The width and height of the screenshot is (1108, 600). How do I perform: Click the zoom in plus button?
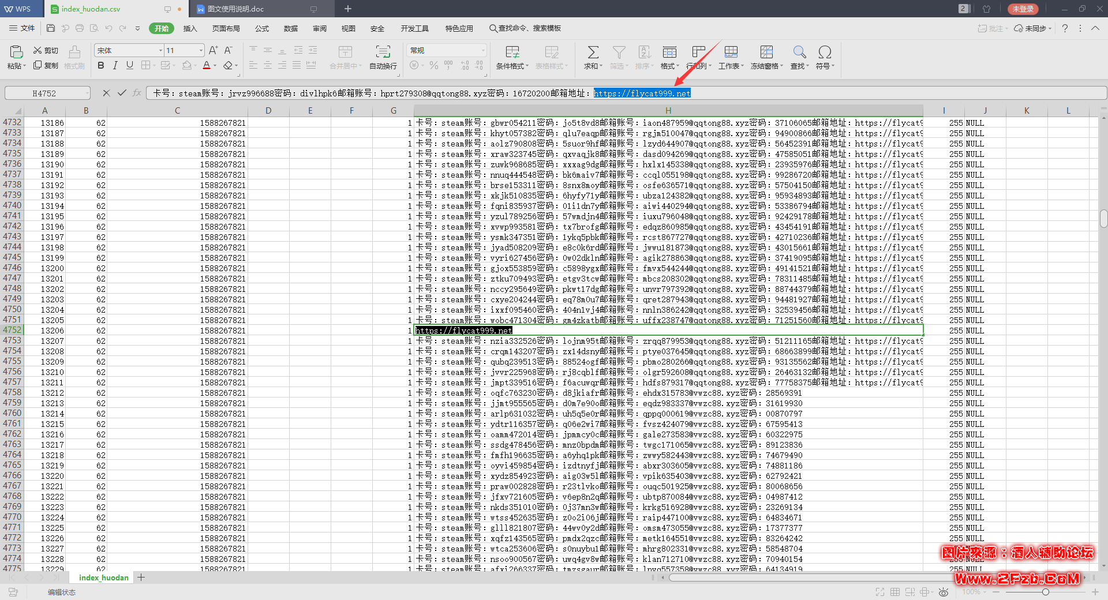click(x=1095, y=592)
